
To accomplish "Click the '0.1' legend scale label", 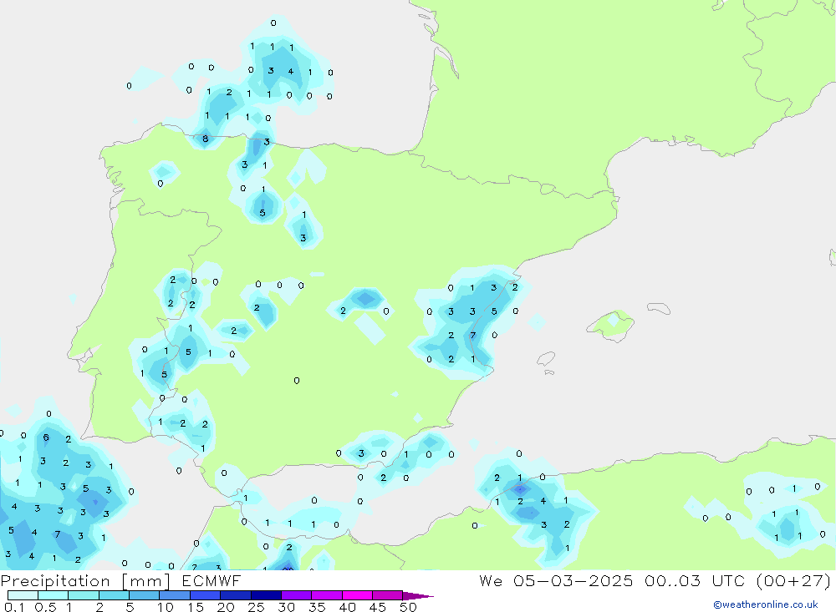I will click(14, 607).
